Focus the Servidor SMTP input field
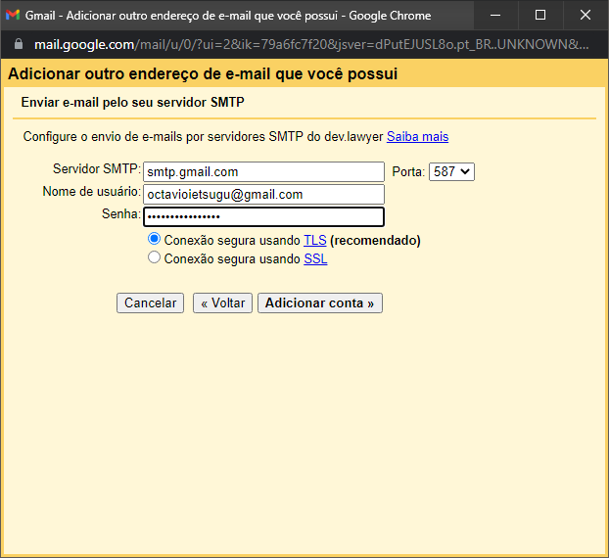The image size is (609, 558). (263, 171)
